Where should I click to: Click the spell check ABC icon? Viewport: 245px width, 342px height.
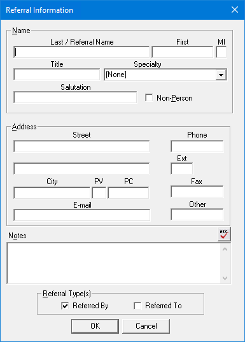pyautogui.click(x=224, y=234)
